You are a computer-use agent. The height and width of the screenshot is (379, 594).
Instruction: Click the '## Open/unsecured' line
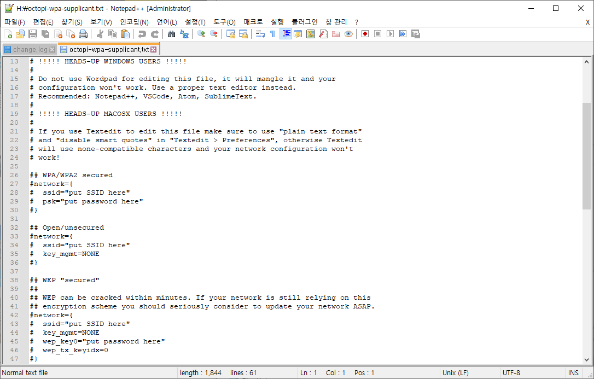(x=67, y=228)
